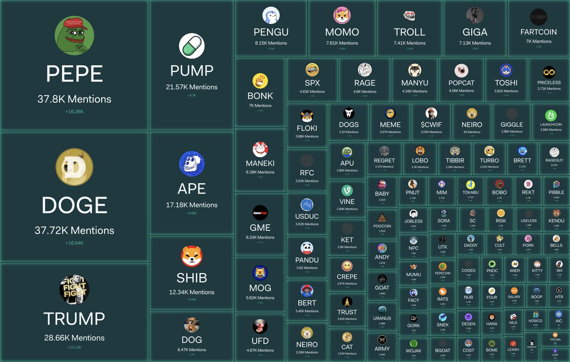Viewport: 570px width, 362px height.
Task: Select the USDUC blue chart icon
Action: click(x=307, y=205)
